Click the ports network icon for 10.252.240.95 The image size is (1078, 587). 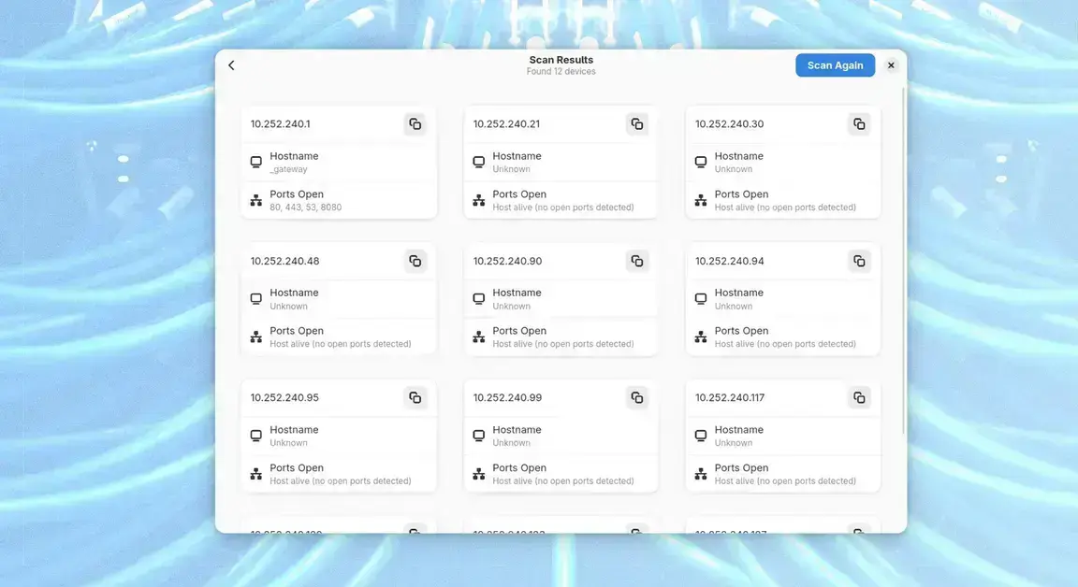click(x=255, y=474)
